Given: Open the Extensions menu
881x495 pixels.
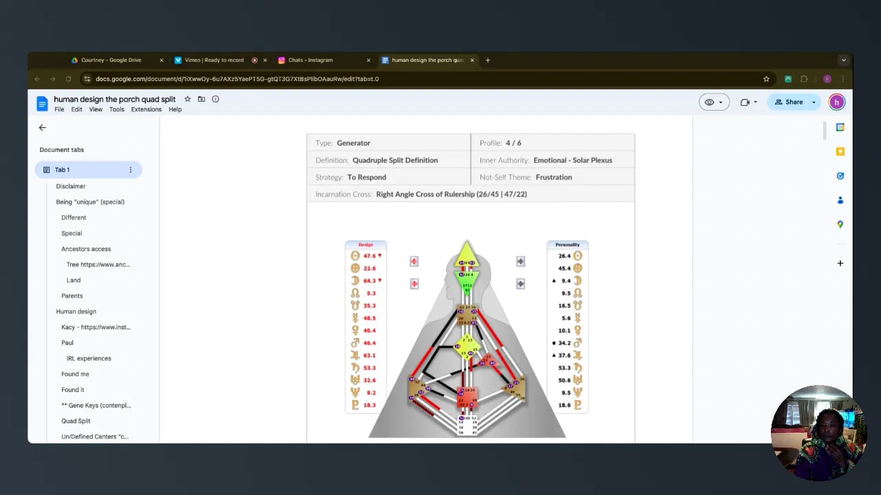Looking at the screenshot, I should click(146, 109).
